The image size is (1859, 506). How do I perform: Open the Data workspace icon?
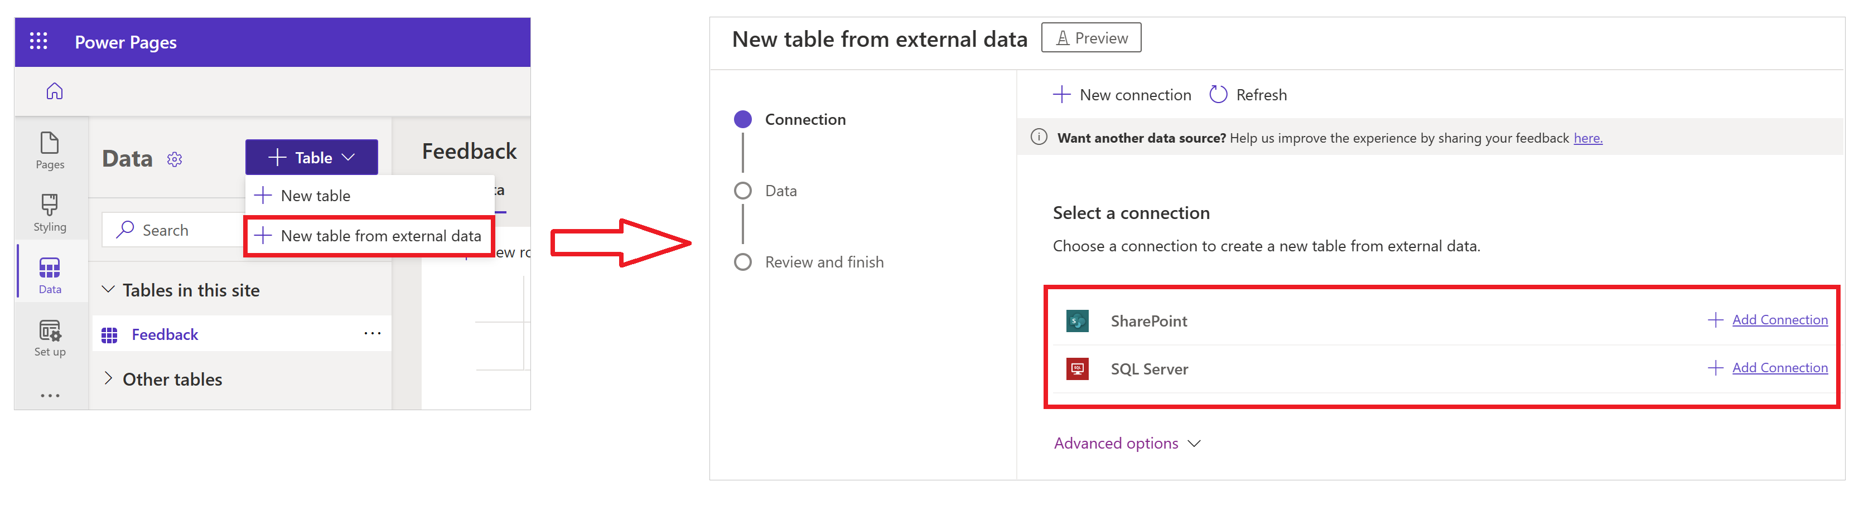[x=49, y=273]
